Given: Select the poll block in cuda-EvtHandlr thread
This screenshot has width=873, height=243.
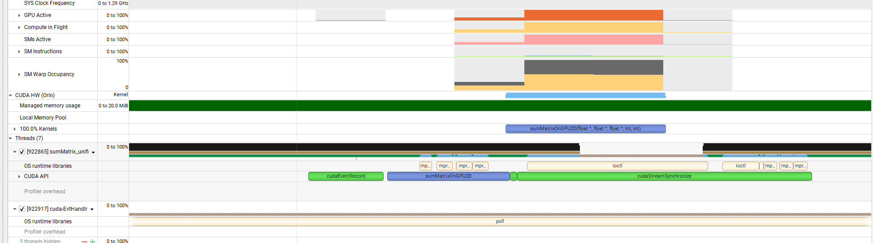Looking at the screenshot, I should [500, 222].
